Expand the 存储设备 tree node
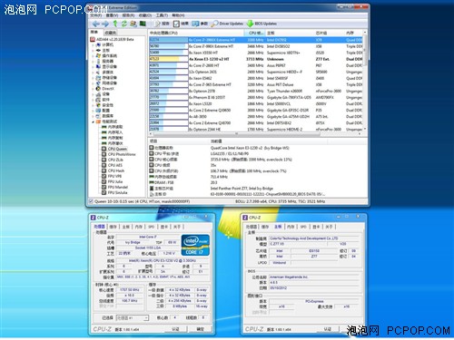This screenshot has width=454, height=340. [93, 78]
